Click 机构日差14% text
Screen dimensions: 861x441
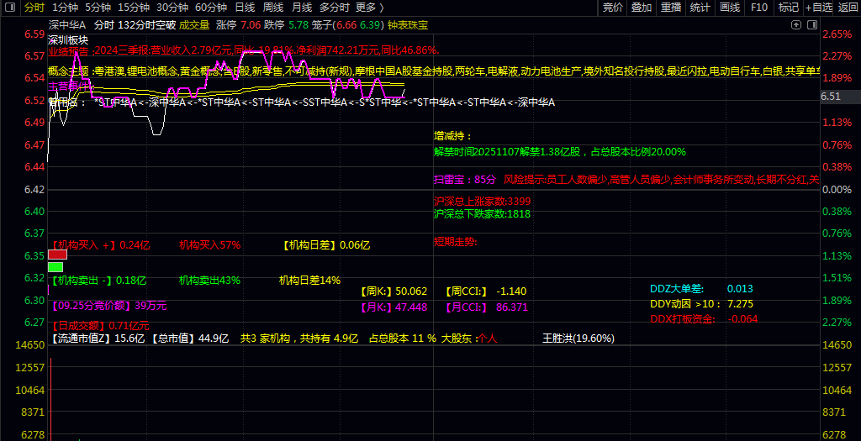click(x=309, y=281)
